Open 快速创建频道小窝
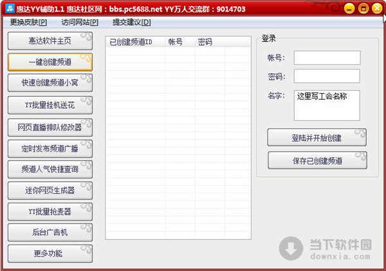 point(50,83)
